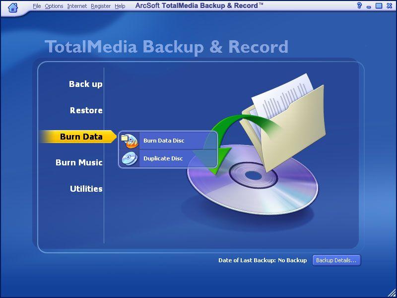Select the Utilities category
Image resolution: width=397 pixels, height=298 pixels.
point(86,189)
